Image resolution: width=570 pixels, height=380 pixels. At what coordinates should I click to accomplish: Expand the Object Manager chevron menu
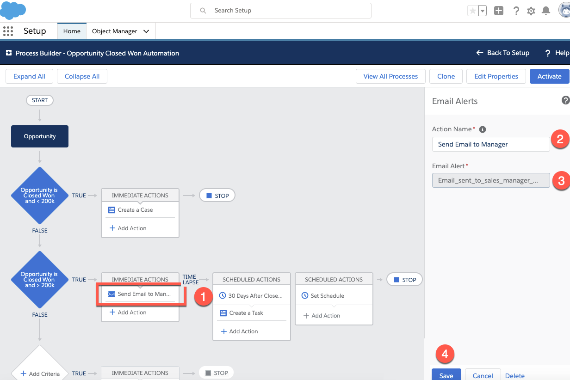pyautogui.click(x=146, y=31)
